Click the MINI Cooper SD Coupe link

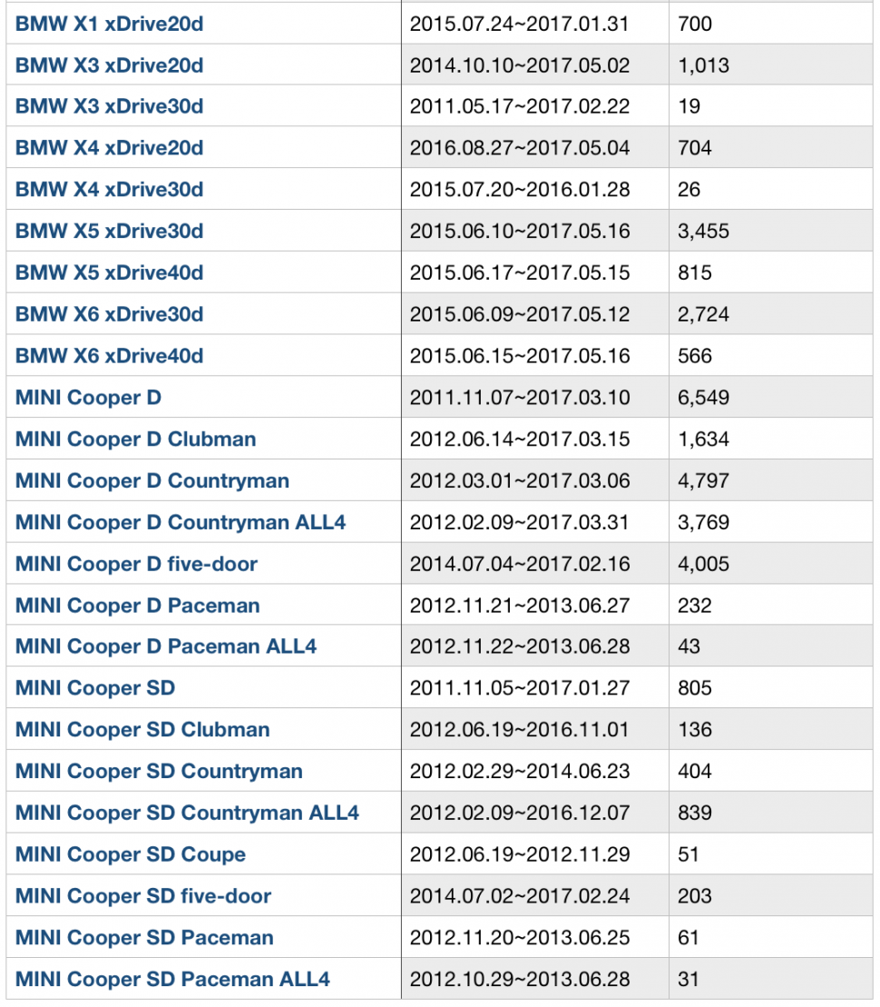pyautogui.click(x=130, y=854)
